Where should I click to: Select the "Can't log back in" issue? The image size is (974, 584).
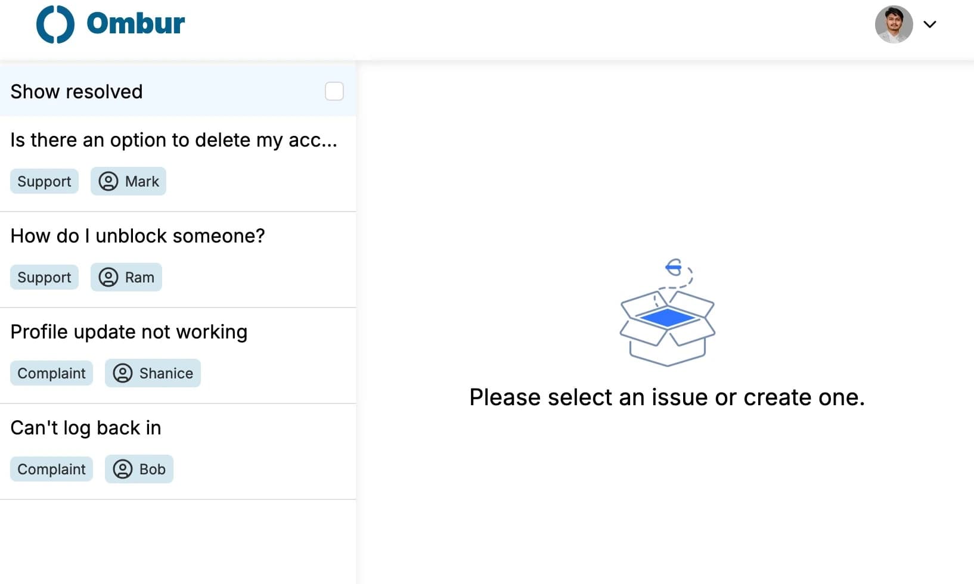pyautogui.click(x=178, y=452)
